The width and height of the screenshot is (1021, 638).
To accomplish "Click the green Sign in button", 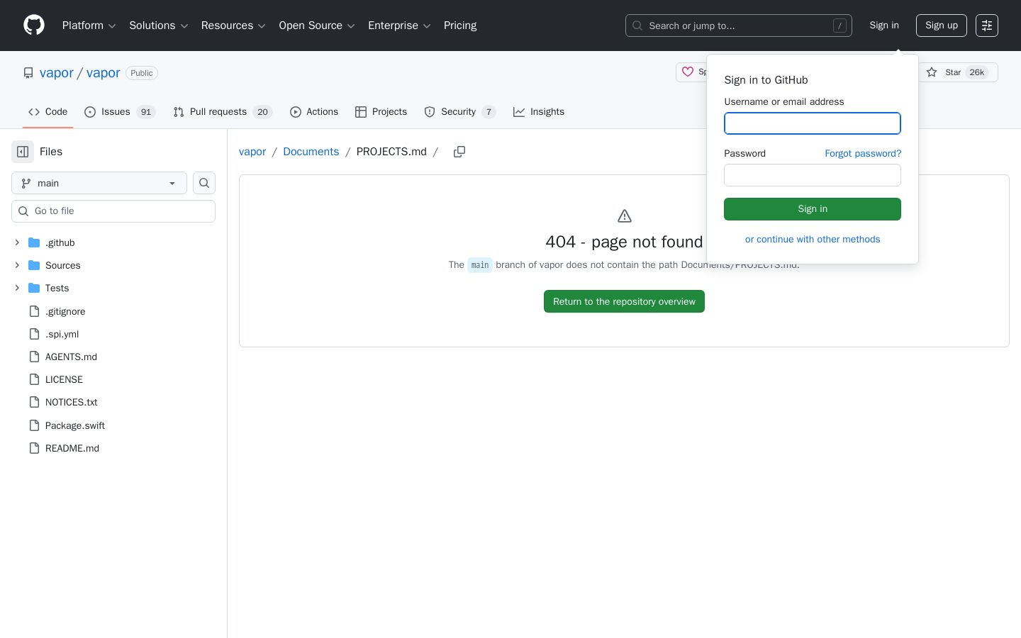I will (813, 209).
